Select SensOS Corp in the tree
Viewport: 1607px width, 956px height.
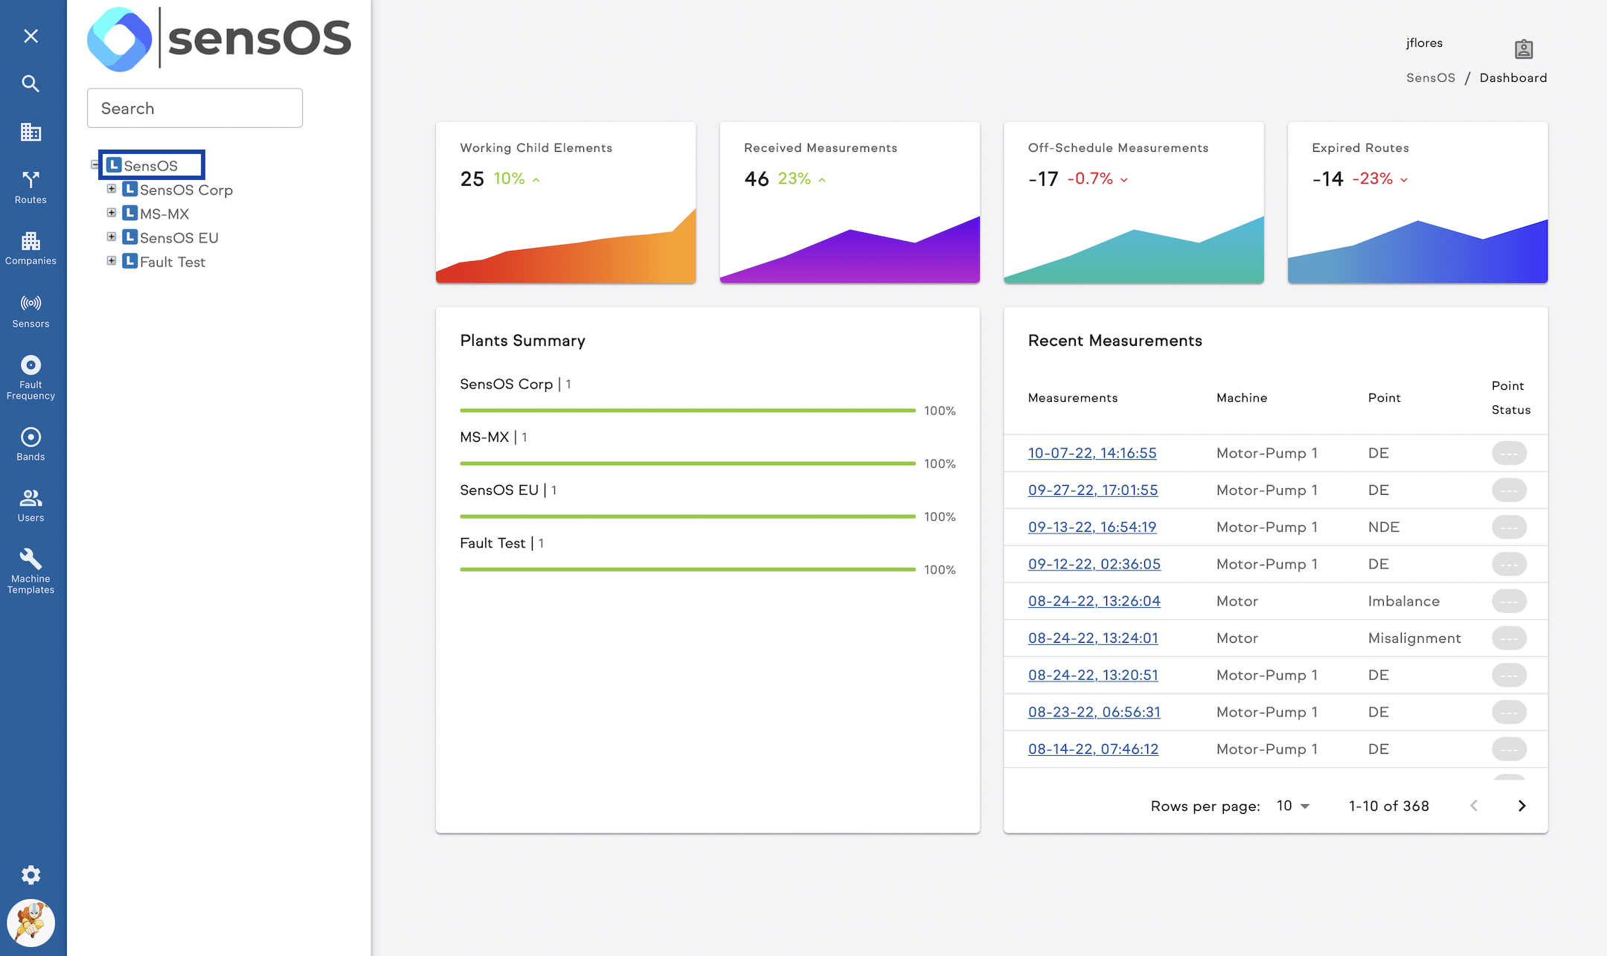pos(186,190)
